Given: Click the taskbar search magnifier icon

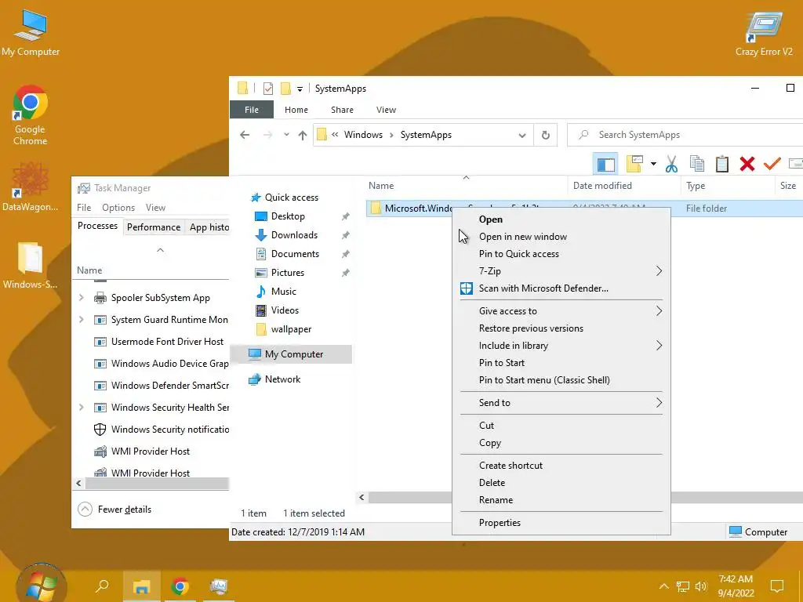Looking at the screenshot, I should (x=102, y=586).
